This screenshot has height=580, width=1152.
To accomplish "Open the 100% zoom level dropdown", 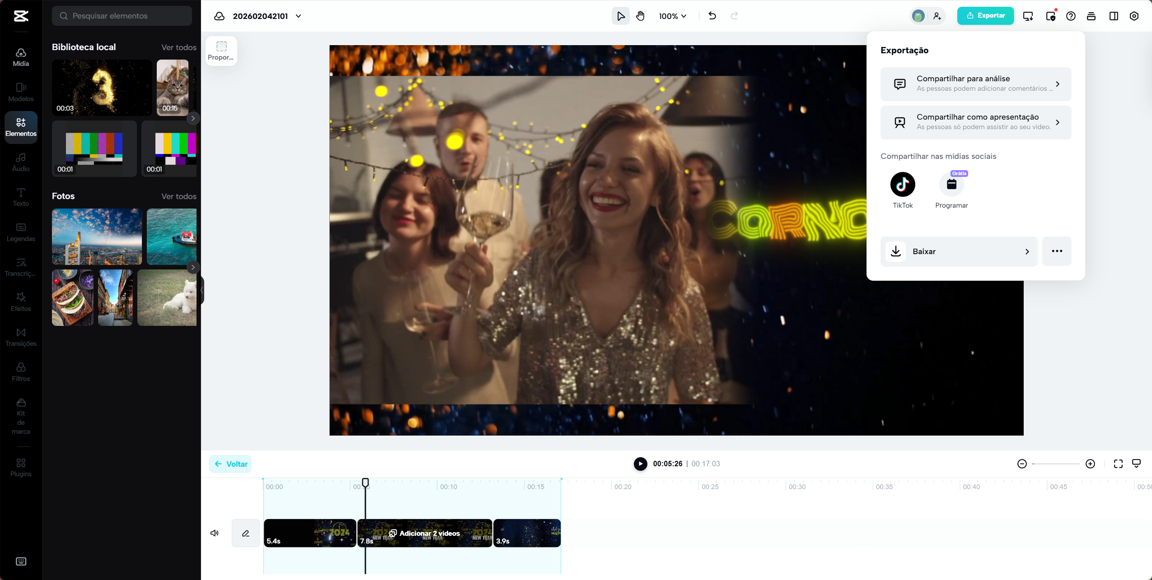I will pyautogui.click(x=673, y=16).
